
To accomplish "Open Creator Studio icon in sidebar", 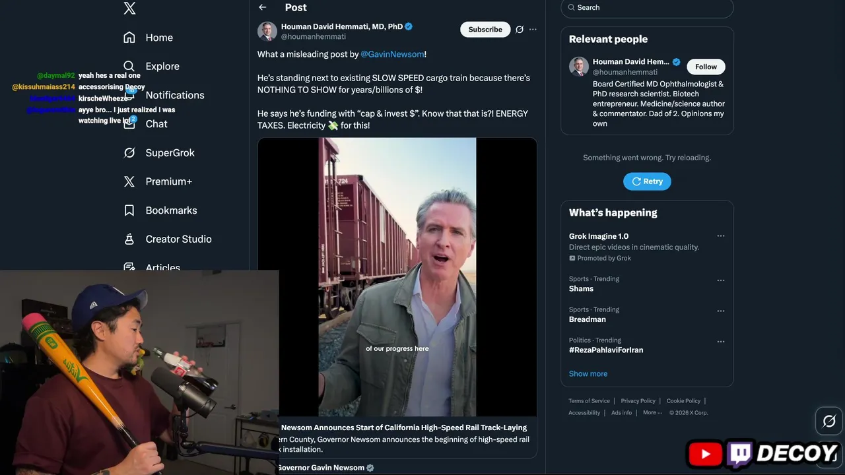I will [x=129, y=239].
